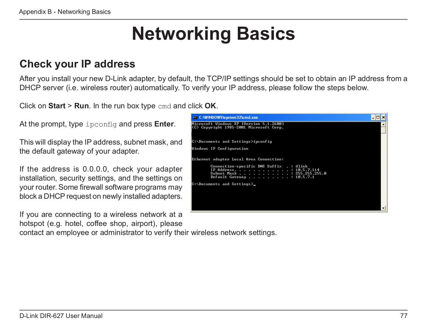This screenshot has width=427, height=330.
Task: Click the default gateway value 10.5.7.1
Action: 305,177
